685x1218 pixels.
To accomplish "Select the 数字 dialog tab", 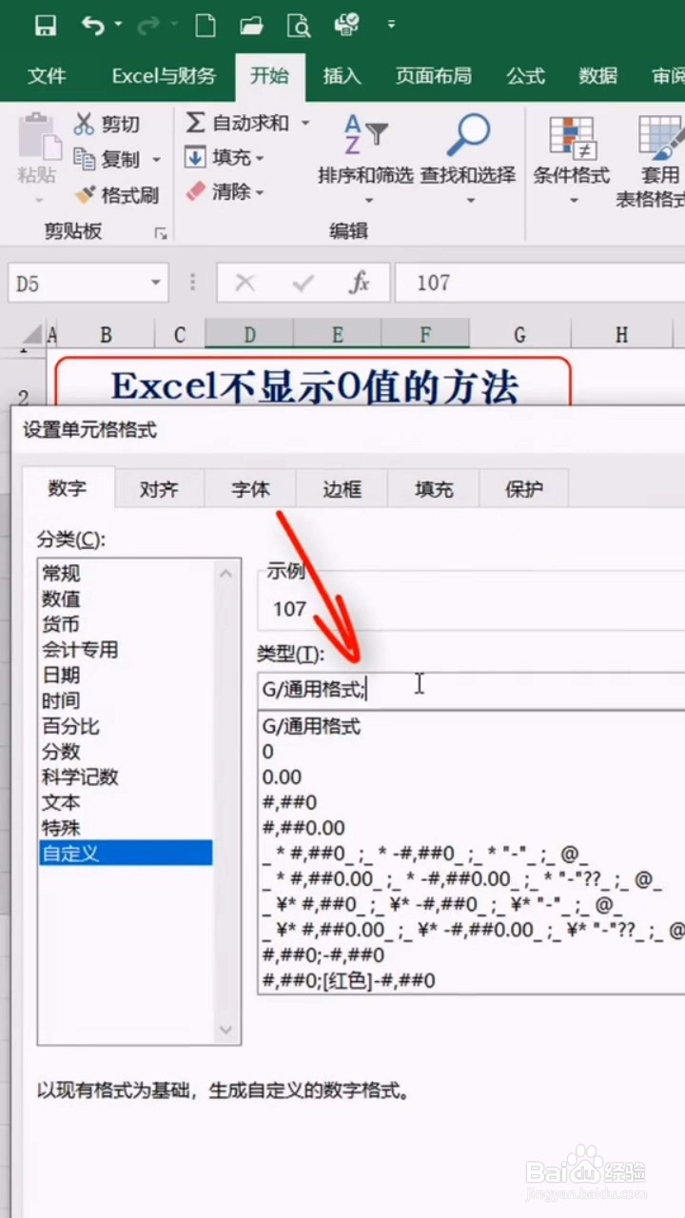I will pos(68,489).
